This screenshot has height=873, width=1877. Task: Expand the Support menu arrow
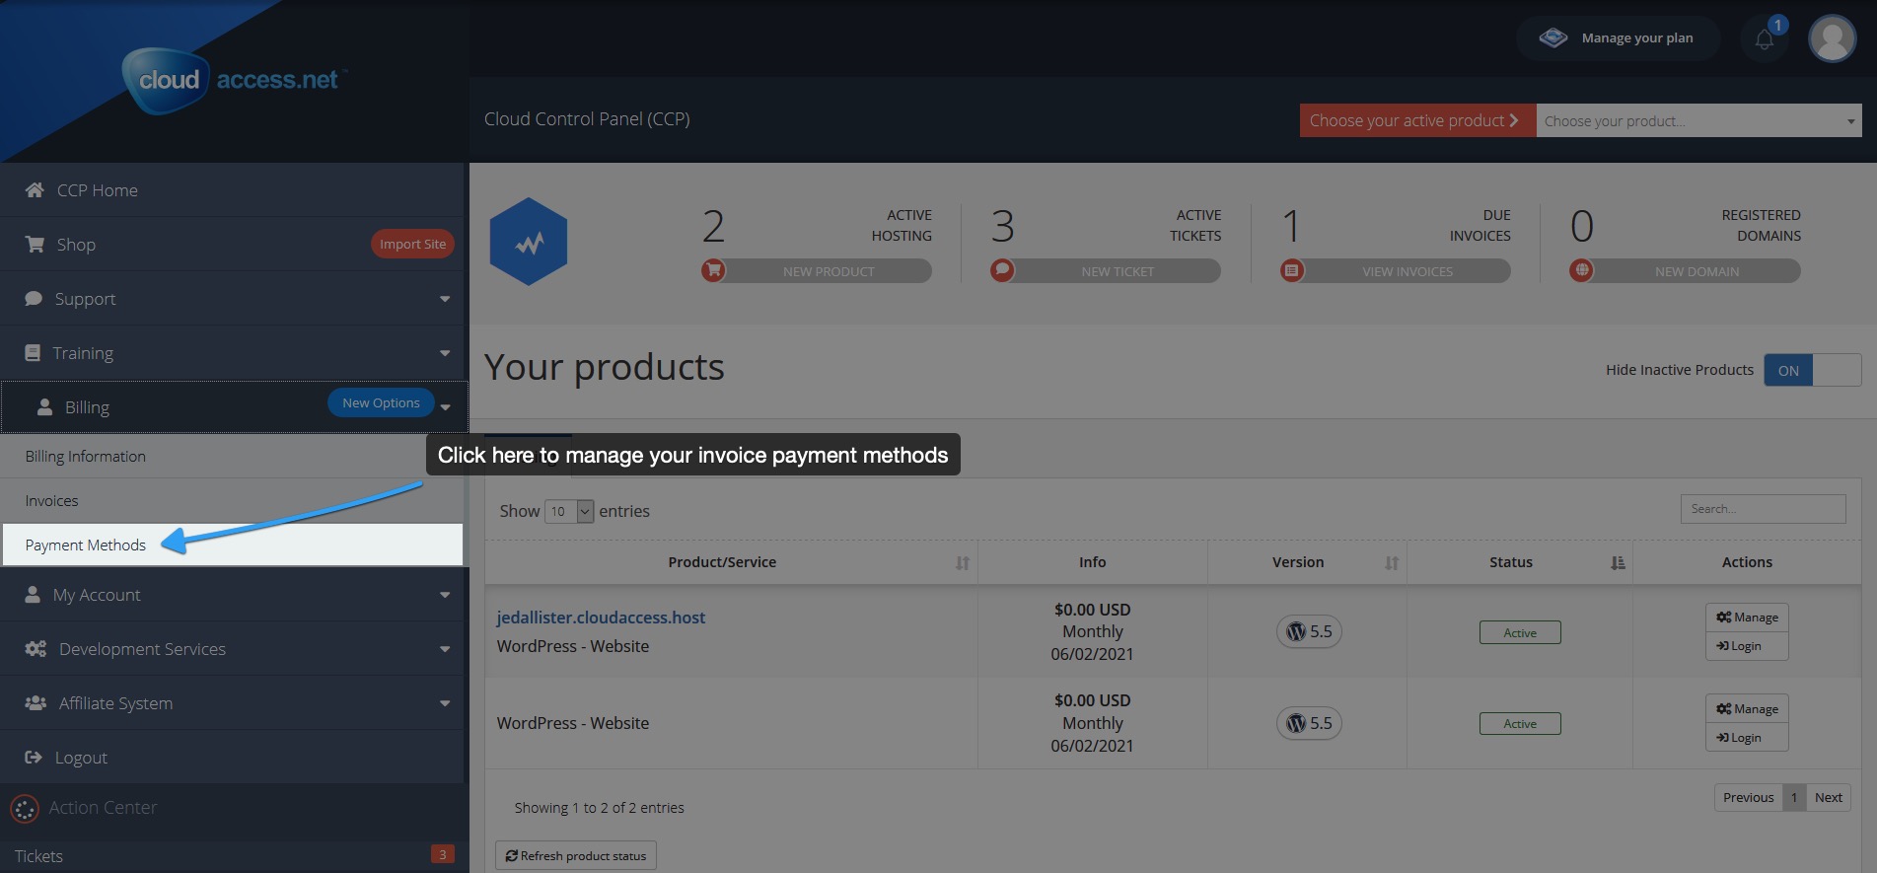(445, 299)
